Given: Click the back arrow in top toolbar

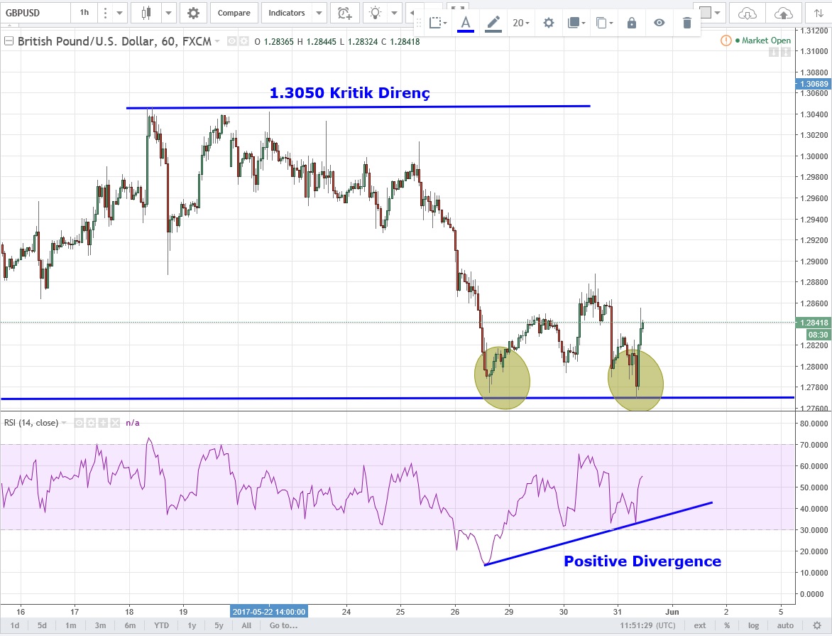Looking at the screenshot, I should click(412, 13).
